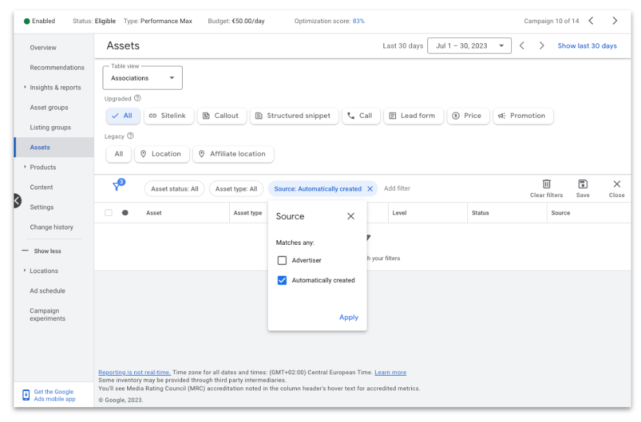Screen dimensions: 641x422
Task: Close the filter bar with X icon
Action: pyautogui.click(x=616, y=184)
